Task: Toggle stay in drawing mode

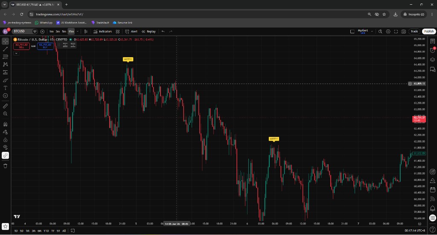Action: click(5, 132)
